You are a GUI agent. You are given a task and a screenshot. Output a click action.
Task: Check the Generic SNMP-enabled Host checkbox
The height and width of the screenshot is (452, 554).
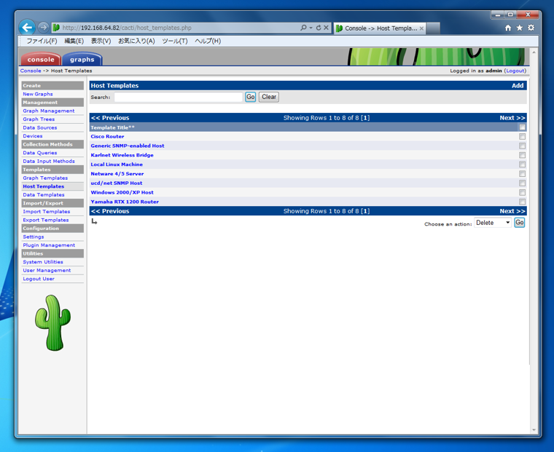click(522, 146)
